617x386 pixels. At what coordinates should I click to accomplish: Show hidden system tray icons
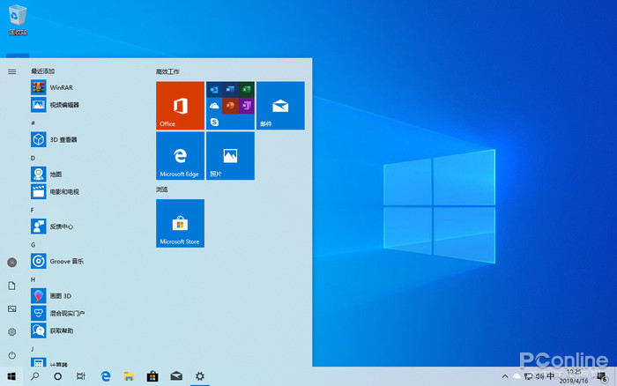[x=504, y=376]
